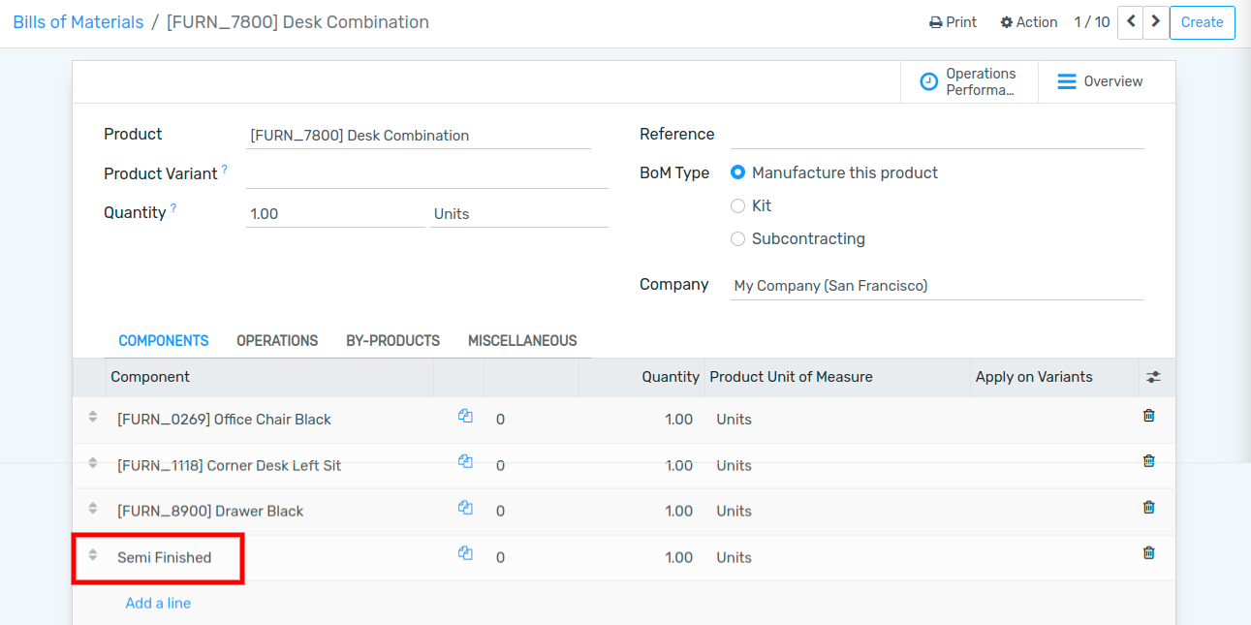
Task: Delete the Corner Desk Left Sit line
Action: pyautogui.click(x=1149, y=461)
